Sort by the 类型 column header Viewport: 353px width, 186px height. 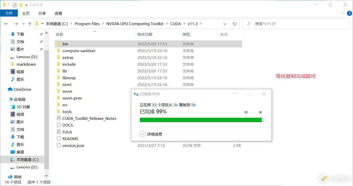(x=199, y=34)
